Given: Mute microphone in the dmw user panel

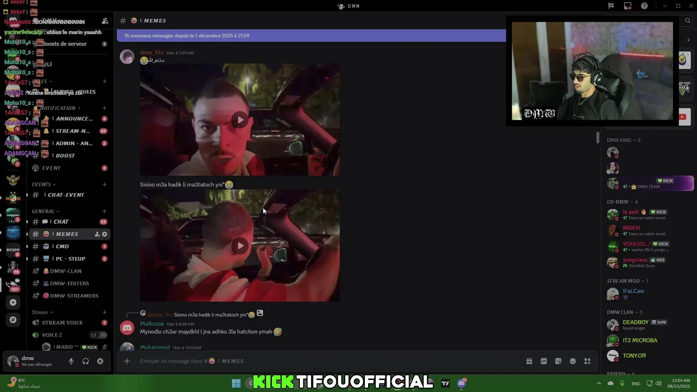Looking at the screenshot, I should [x=71, y=361].
